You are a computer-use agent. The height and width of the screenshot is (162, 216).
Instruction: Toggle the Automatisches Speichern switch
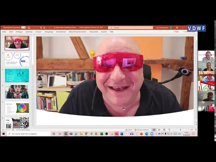tap(24, 28)
